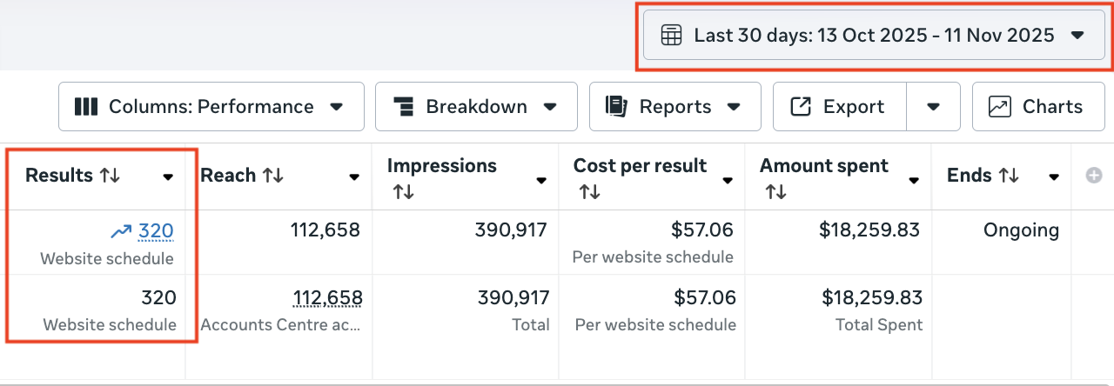Open the Results column dropdown caret
Image resolution: width=1114 pixels, height=386 pixels.
[168, 177]
